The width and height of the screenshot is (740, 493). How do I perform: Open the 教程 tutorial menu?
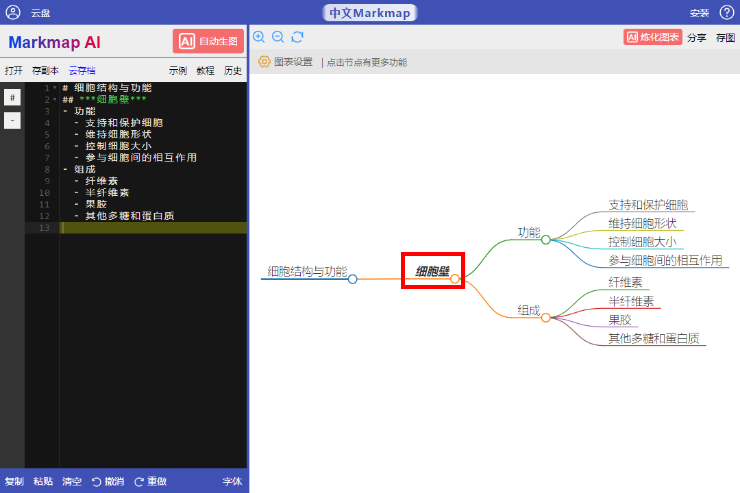(206, 71)
